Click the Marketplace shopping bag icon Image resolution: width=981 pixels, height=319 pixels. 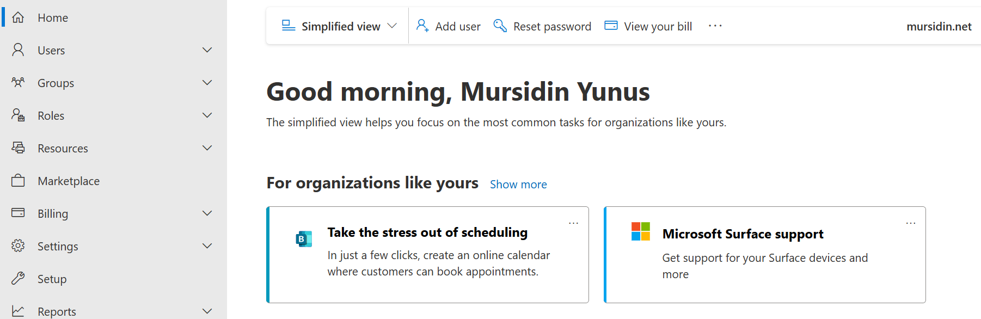point(18,181)
